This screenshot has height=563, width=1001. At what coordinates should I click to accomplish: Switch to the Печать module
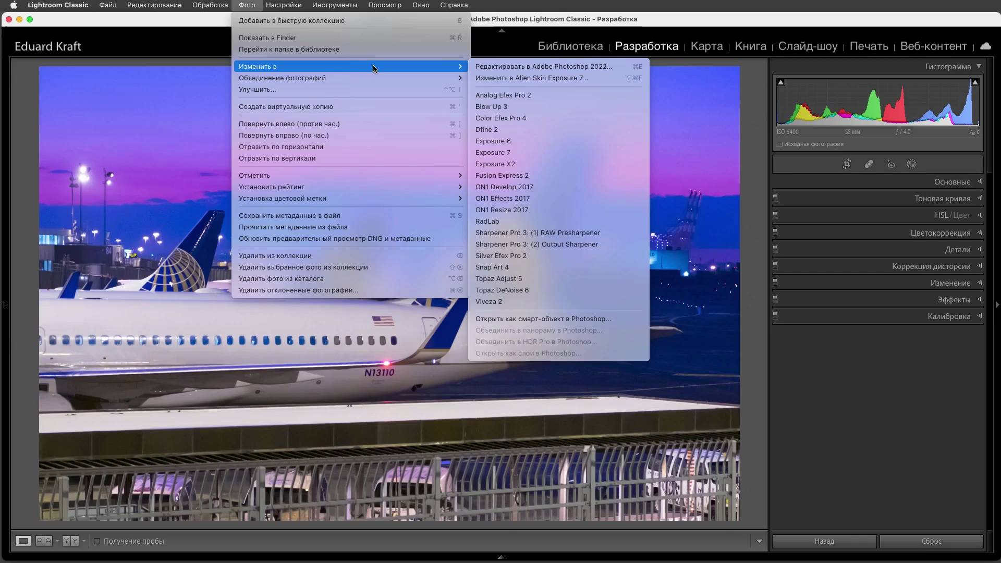tap(869, 46)
